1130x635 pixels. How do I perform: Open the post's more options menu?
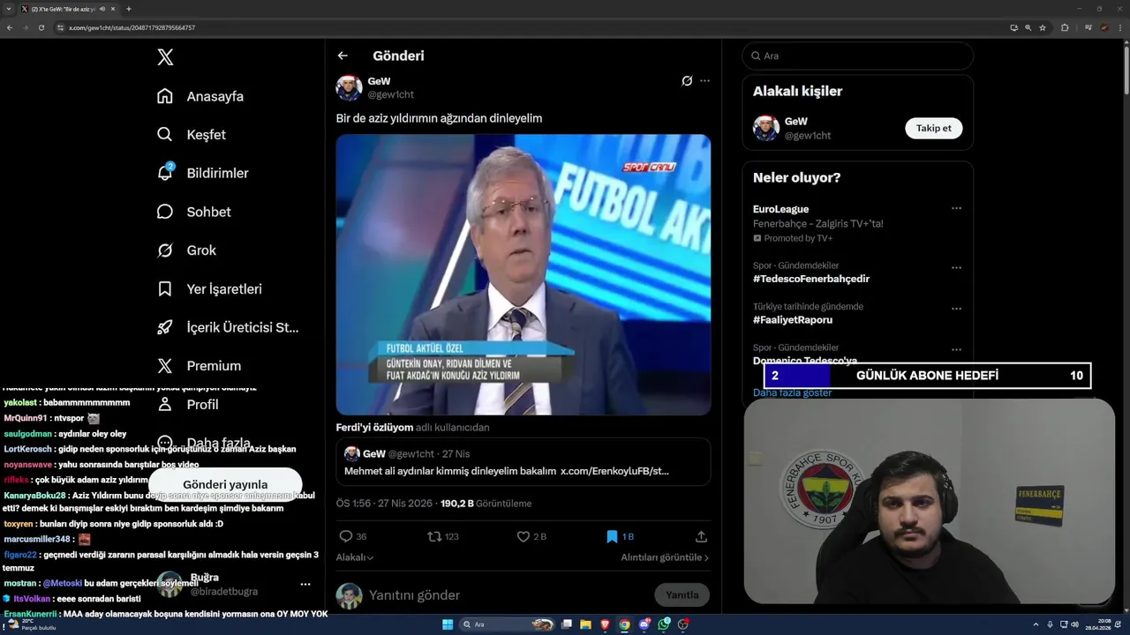704,80
